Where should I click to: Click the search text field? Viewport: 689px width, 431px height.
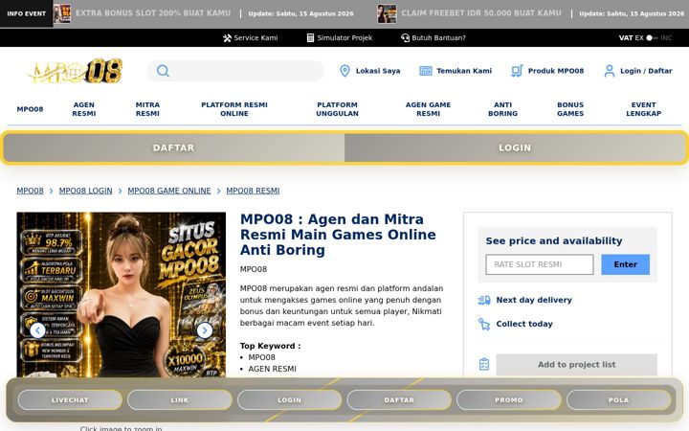click(x=235, y=71)
